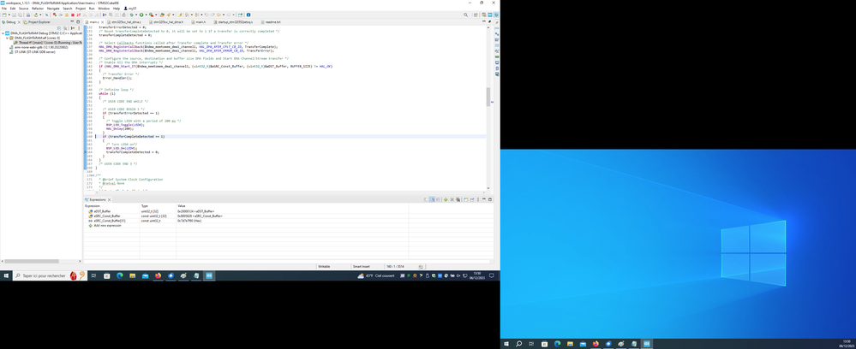The image size is (856, 349).
Task: Click the Terminate and Relaunch icon
Action: pyautogui.click(x=55, y=15)
